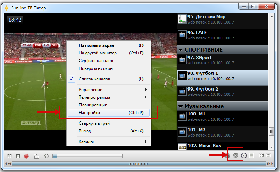Image resolution: width=280 pixels, height=172 pixels.
Task: Seek far backward with double left arrows
Action: tap(9, 164)
